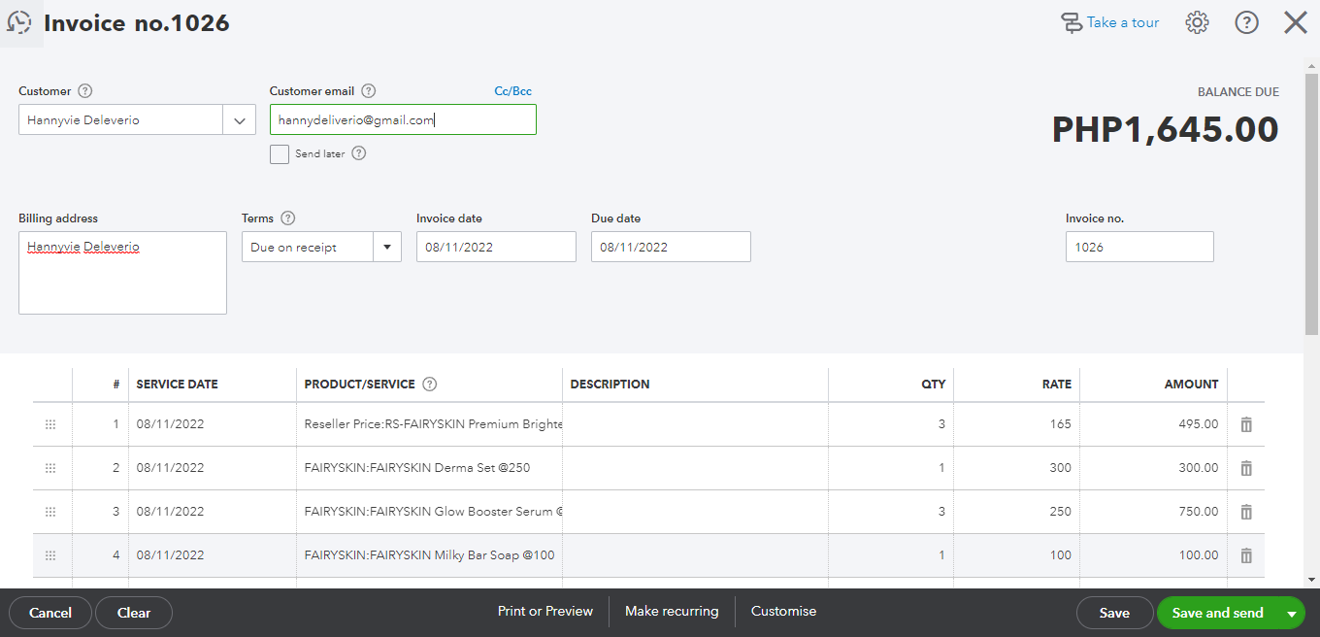1320x637 pixels.
Task: Click the Take a tour link
Action: pyautogui.click(x=1110, y=22)
